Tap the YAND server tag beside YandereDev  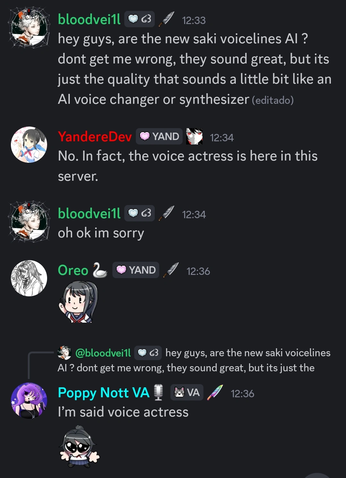click(159, 136)
